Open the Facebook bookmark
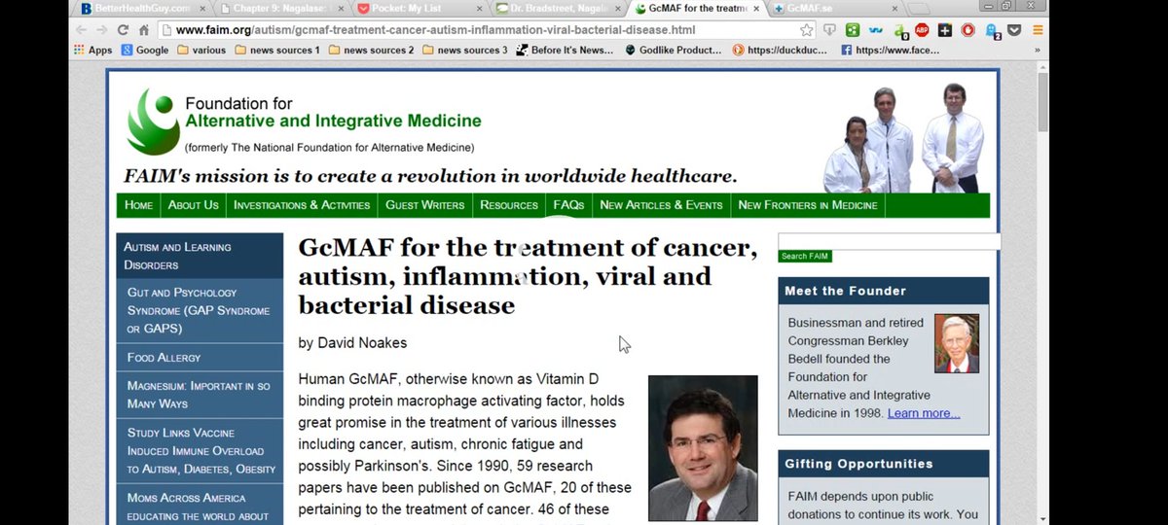 (890, 50)
